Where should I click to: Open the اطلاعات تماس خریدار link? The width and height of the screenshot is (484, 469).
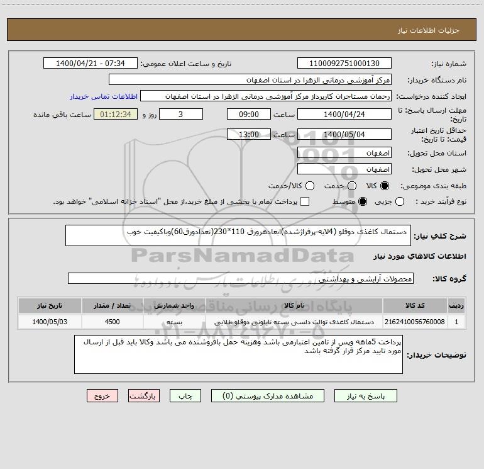104,96
